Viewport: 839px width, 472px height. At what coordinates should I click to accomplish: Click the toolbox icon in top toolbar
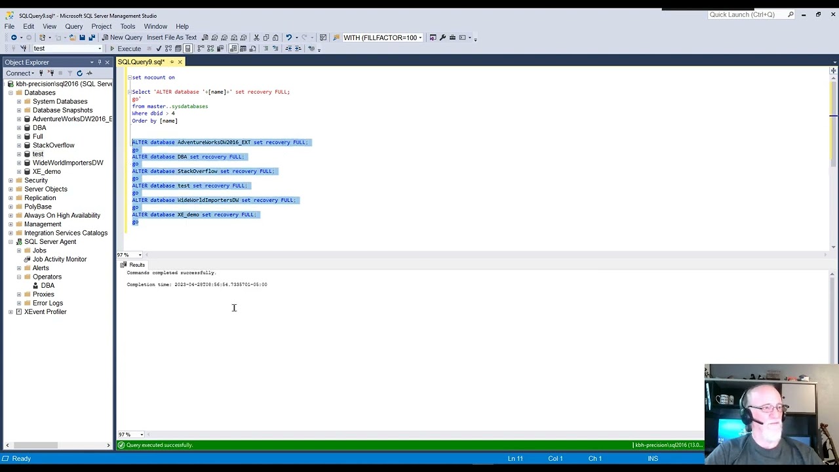pos(452,37)
